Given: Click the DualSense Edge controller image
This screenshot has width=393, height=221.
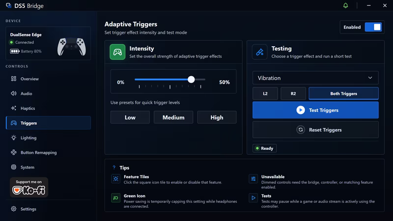Looking at the screenshot, I should pos(72,46).
